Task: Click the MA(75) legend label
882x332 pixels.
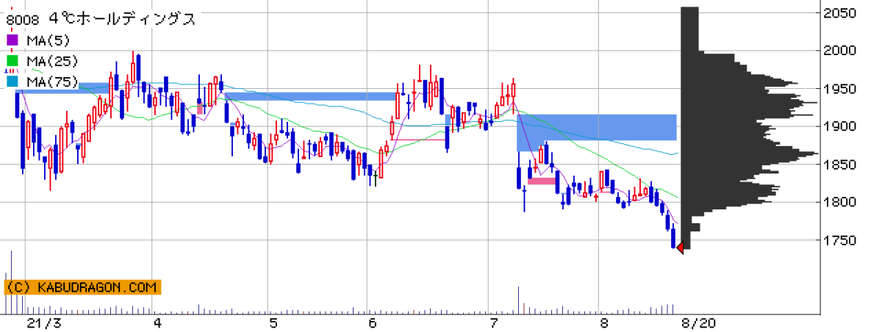Action: pos(52,81)
